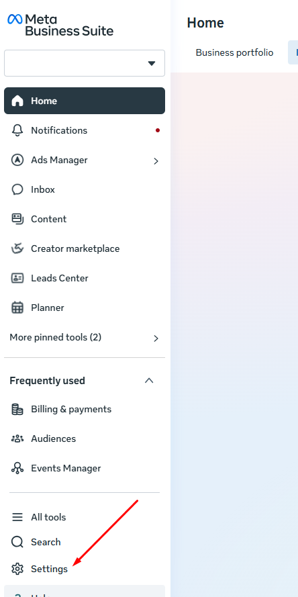Click the Billing & payments coins icon
The width and height of the screenshot is (298, 597).
(17, 409)
